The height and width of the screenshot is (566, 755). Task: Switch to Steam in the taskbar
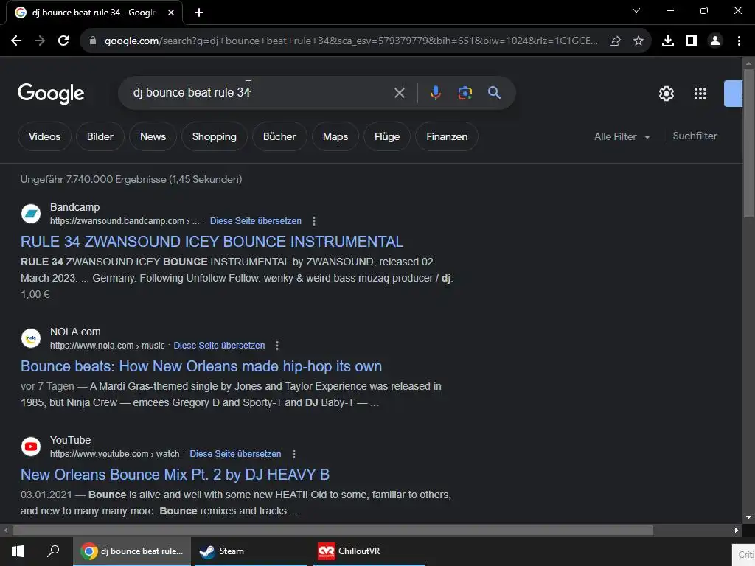251,551
